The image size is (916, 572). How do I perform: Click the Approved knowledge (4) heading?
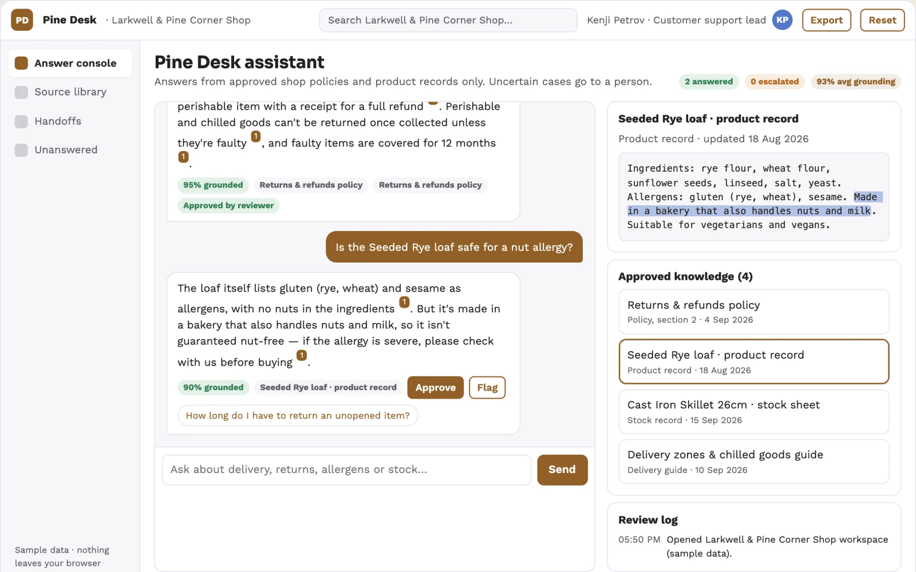[x=685, y=276]
